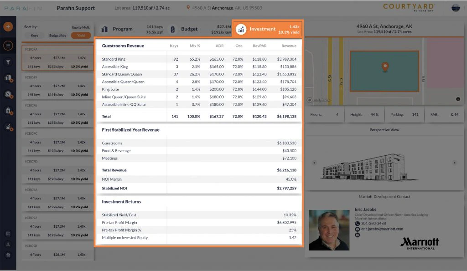Screen dimensions: 467x271
Task: Toggle the Yield sort option
Action: (81, 35)
